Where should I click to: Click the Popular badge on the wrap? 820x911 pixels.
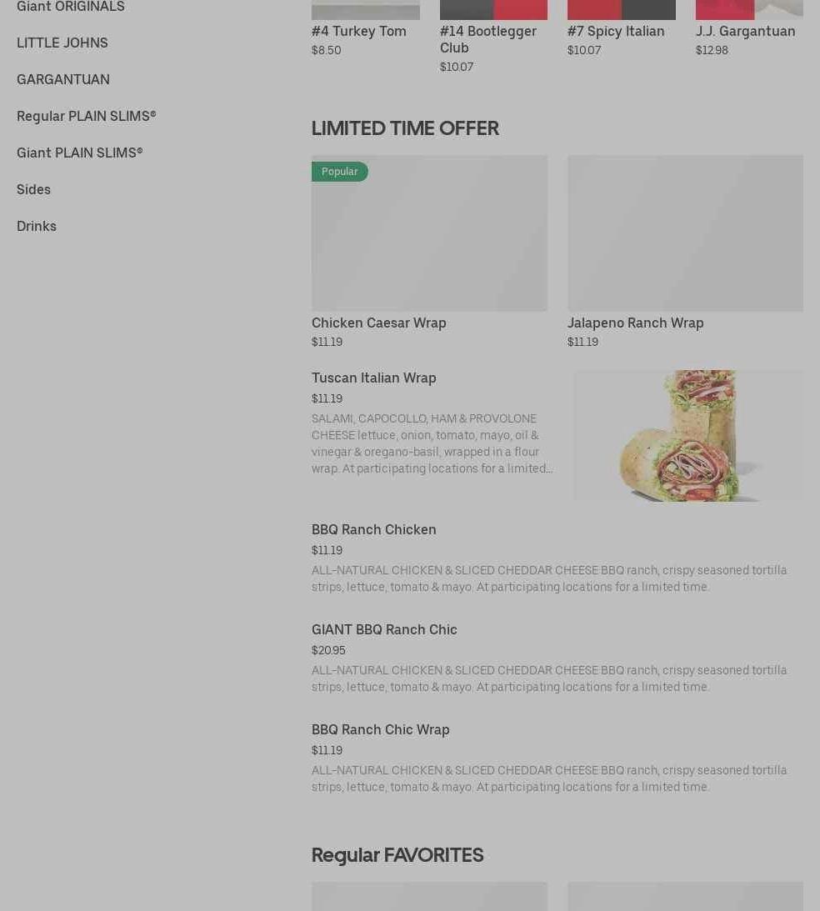click(340, 172)
